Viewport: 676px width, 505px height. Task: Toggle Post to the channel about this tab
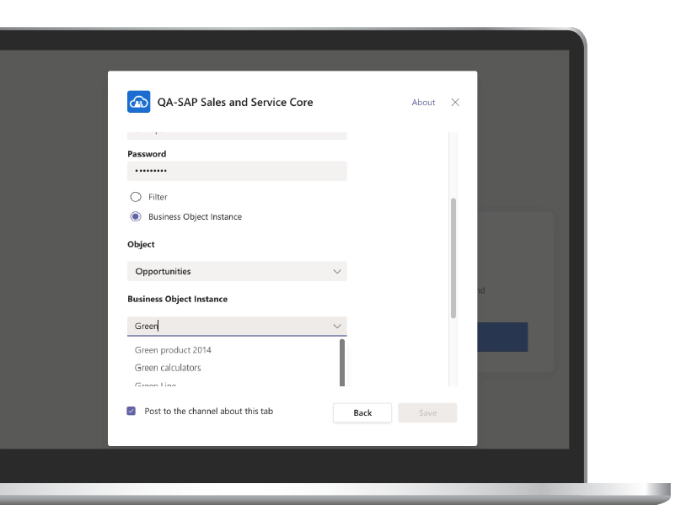(131, 411)
